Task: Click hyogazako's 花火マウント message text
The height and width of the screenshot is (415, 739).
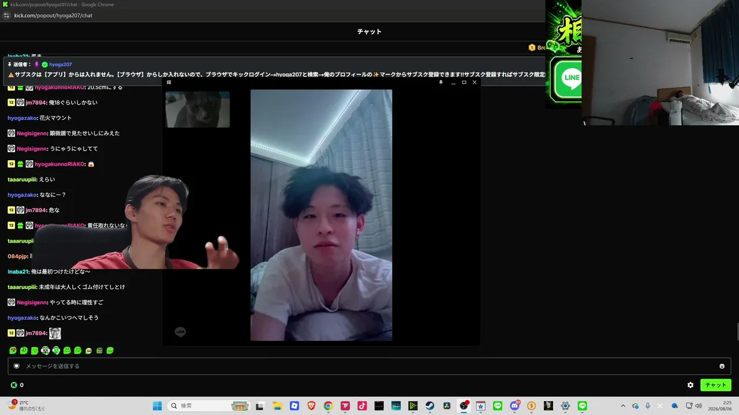Action: (x=55, y=118)
